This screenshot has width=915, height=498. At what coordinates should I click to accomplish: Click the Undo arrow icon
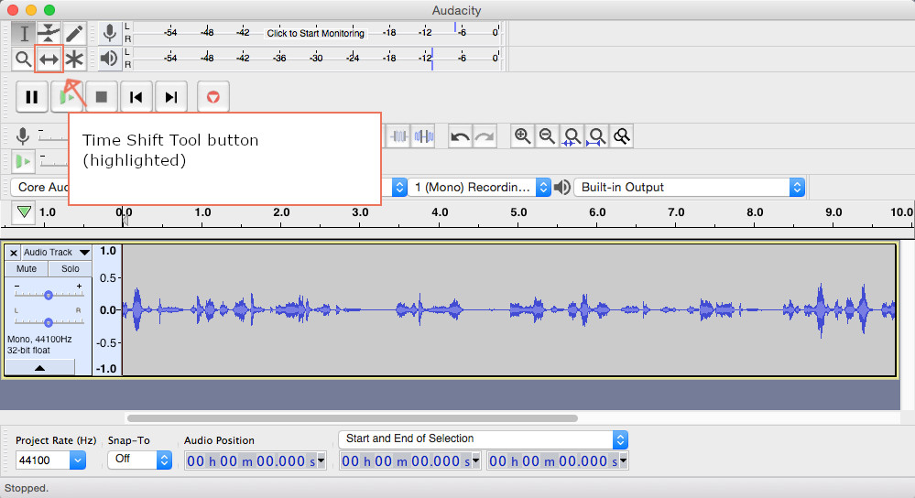460,136
